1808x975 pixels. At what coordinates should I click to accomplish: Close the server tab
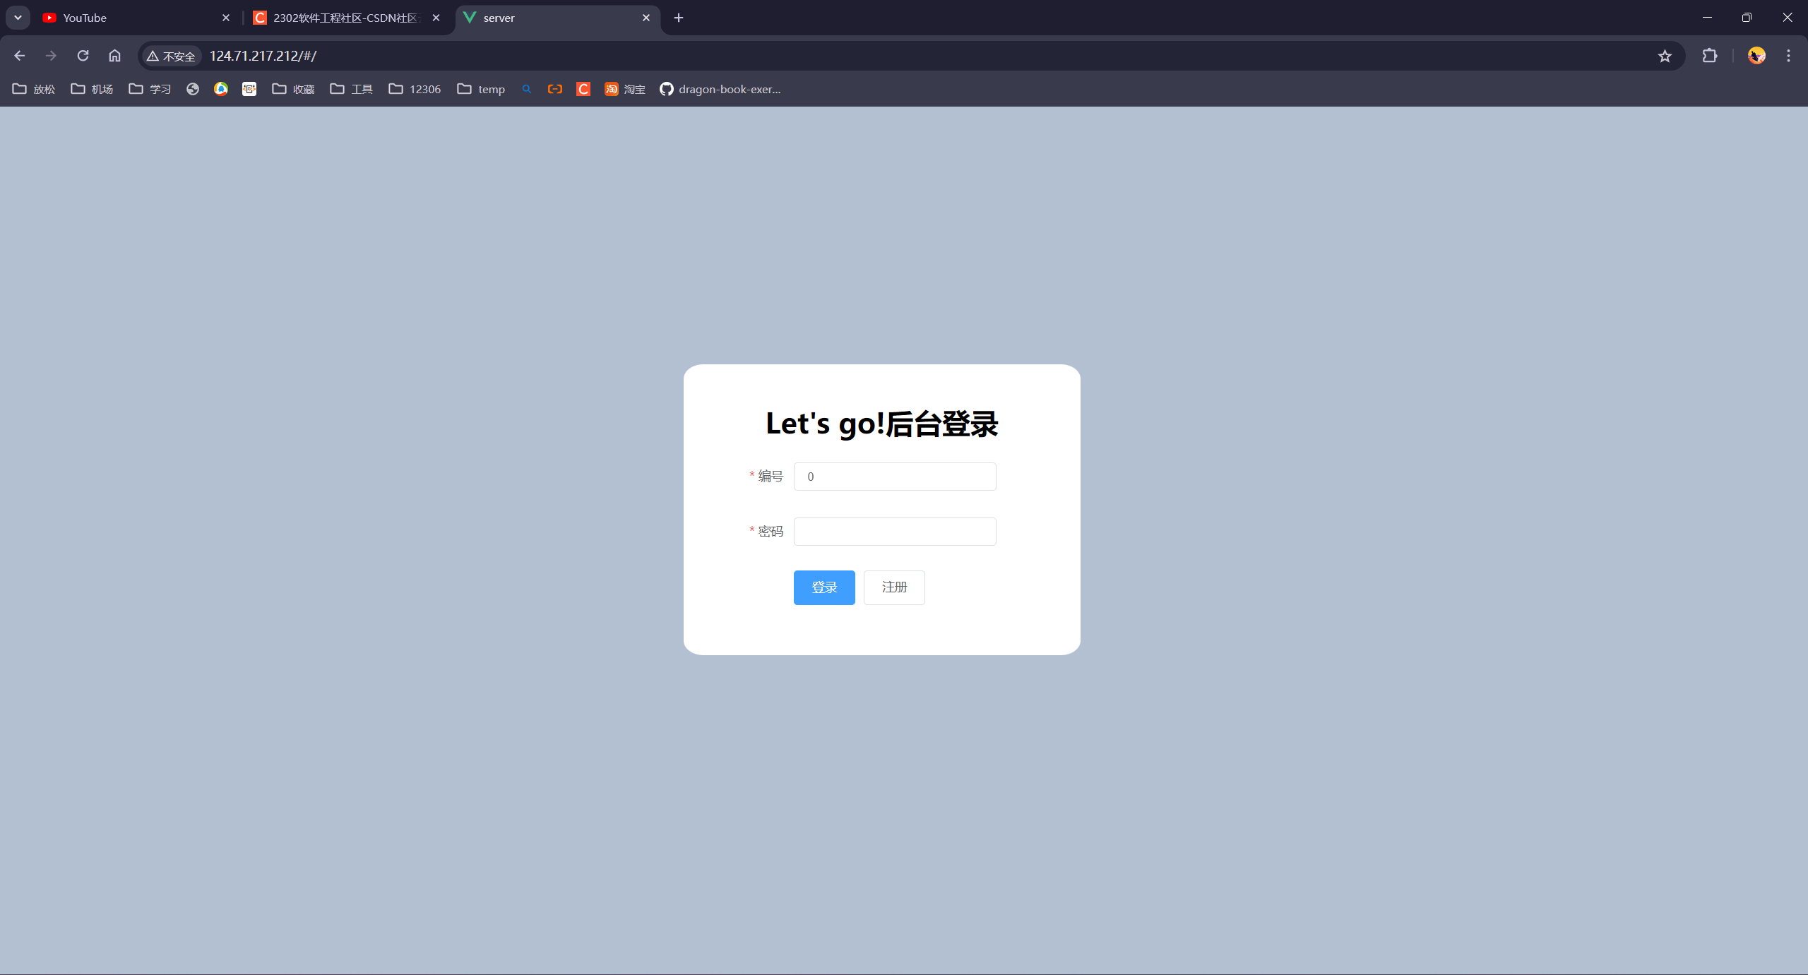646,18
